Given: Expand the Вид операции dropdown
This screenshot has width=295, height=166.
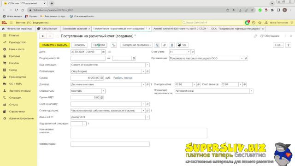Looking at the screenshot, I should point(147,65).
